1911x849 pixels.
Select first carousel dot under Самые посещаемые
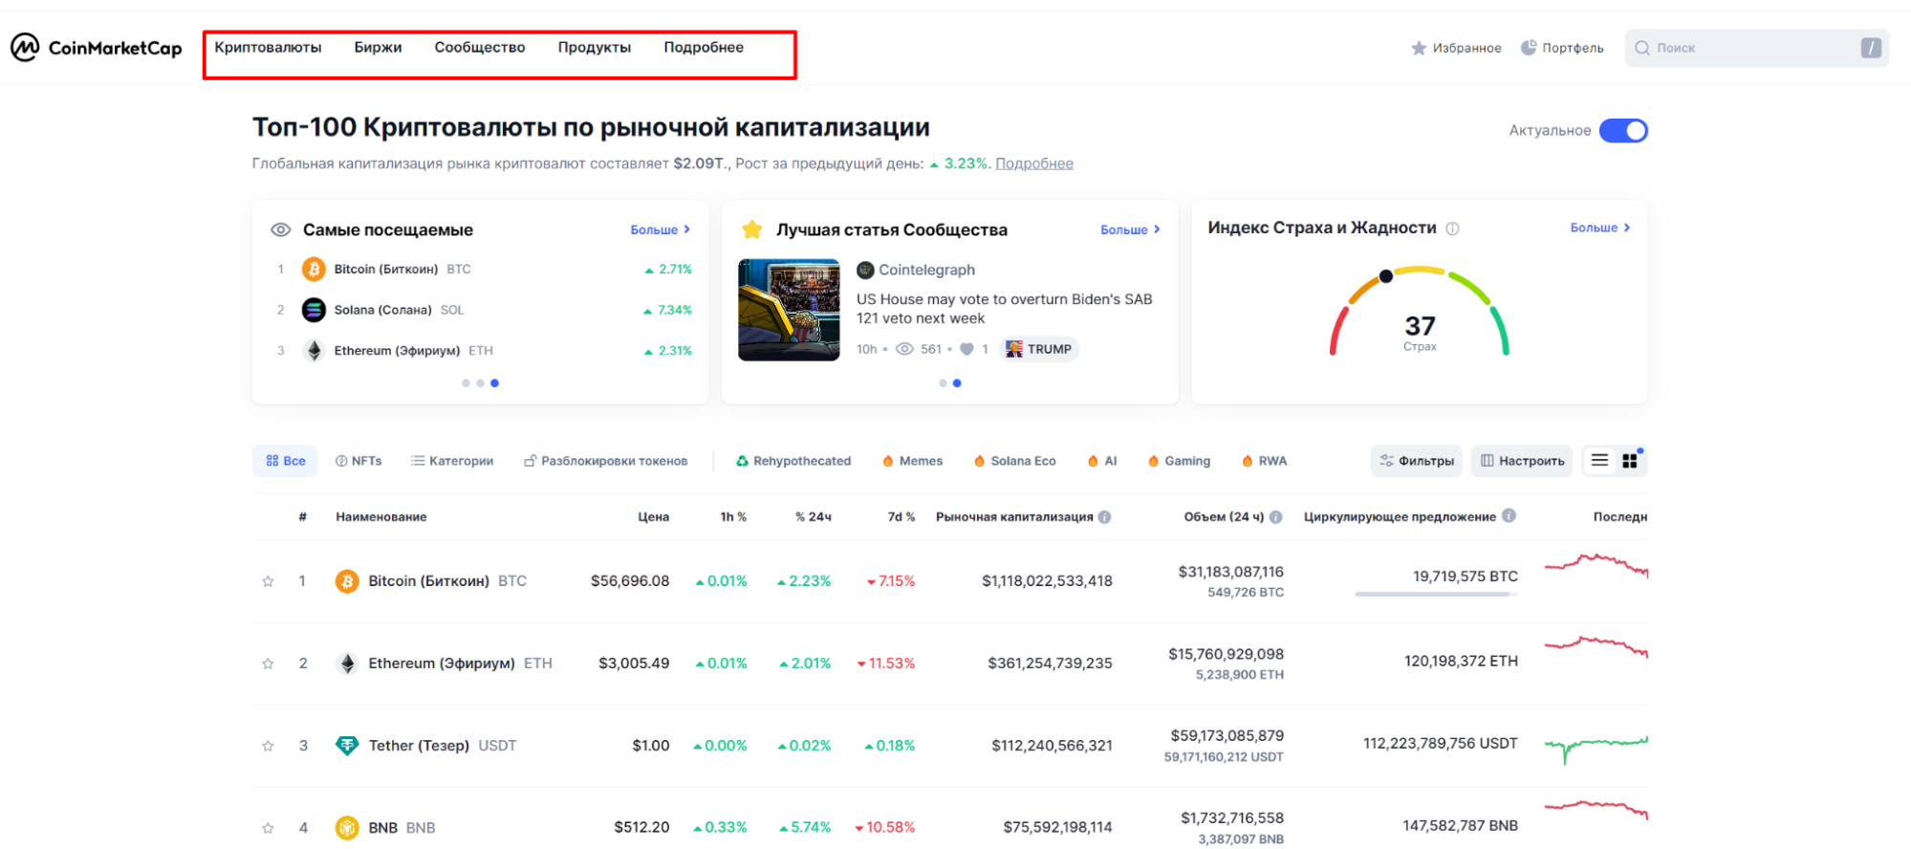coord(466,383)
